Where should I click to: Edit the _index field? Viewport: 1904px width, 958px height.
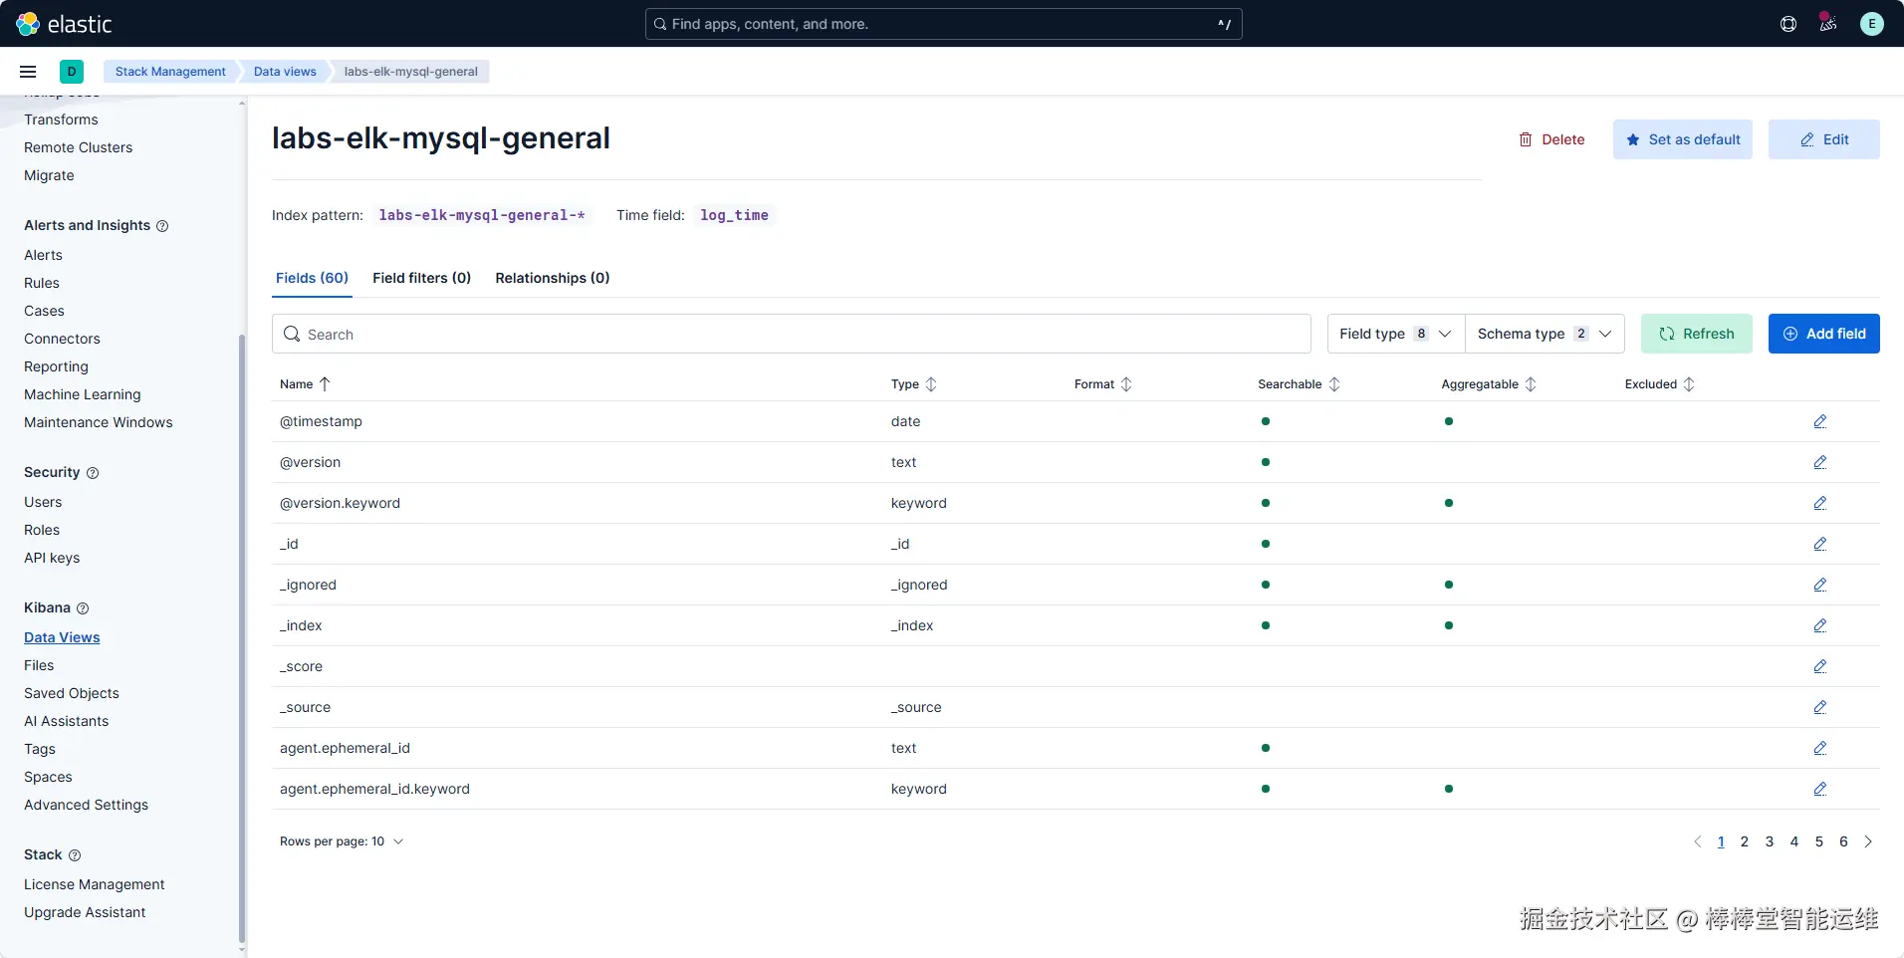[1820, 625]
